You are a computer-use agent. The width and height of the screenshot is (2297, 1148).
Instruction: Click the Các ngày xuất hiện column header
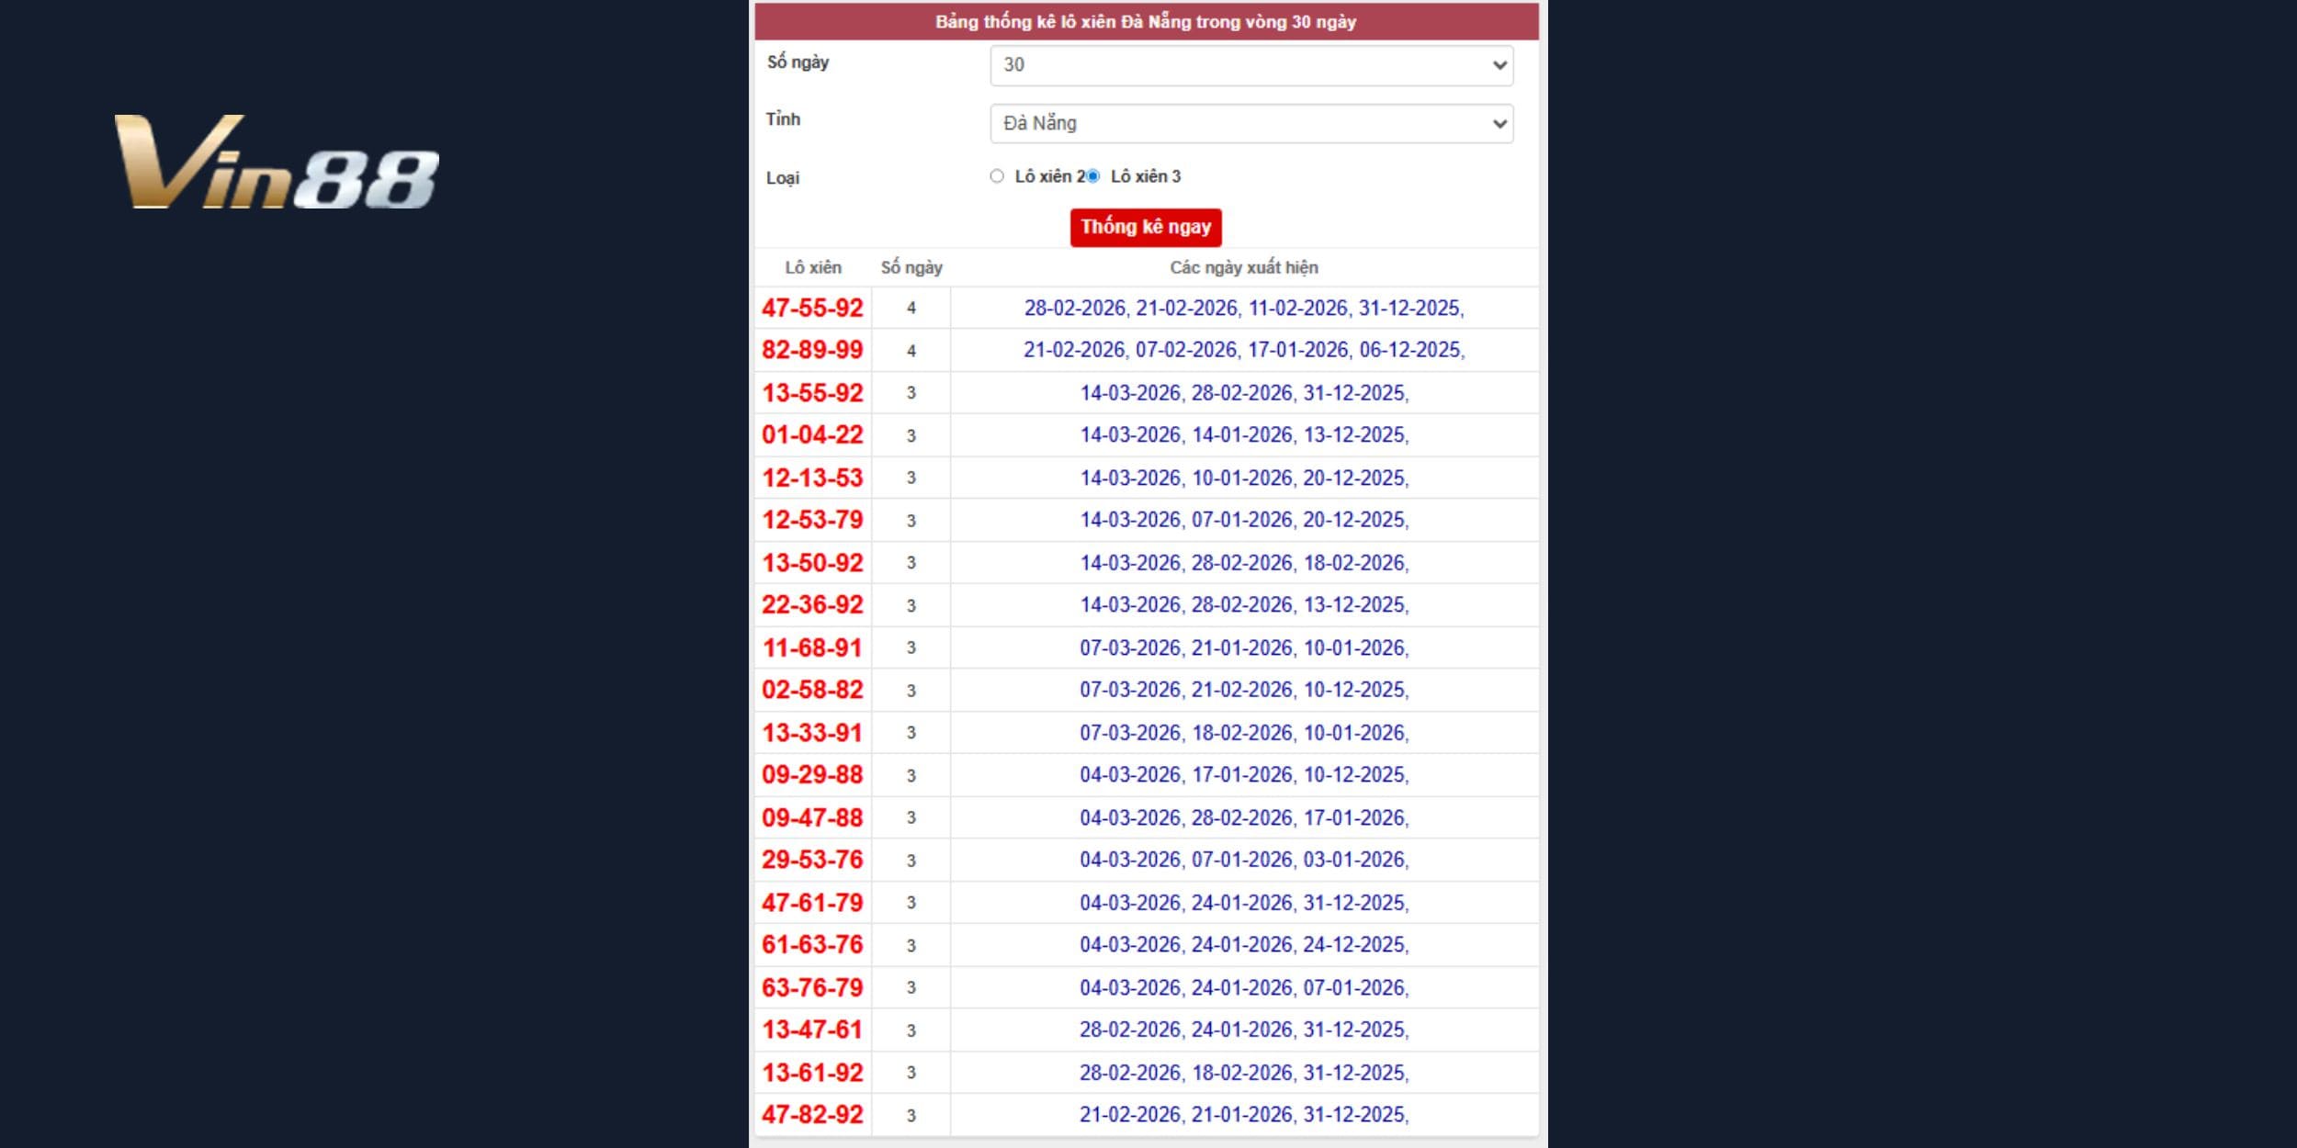pos(1243,267)
